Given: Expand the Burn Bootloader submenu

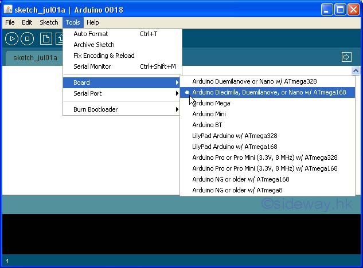Looking at the screenshot, I should (122, 109).
